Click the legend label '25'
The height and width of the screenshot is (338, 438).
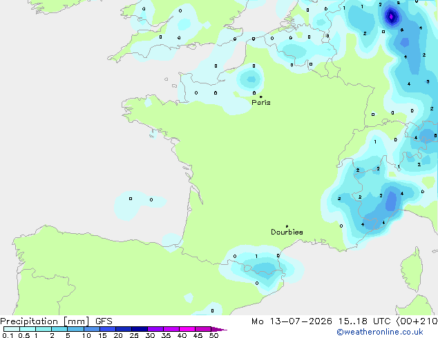pyautogui.click(x=134, y=335)
